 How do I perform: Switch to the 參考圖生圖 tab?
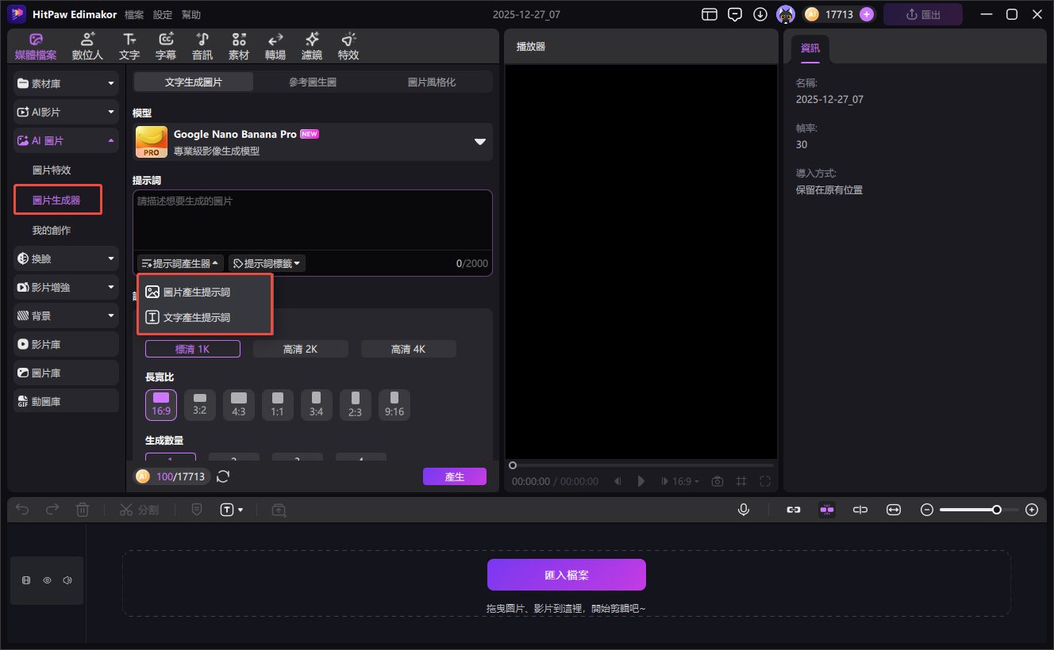coord(313,82)
